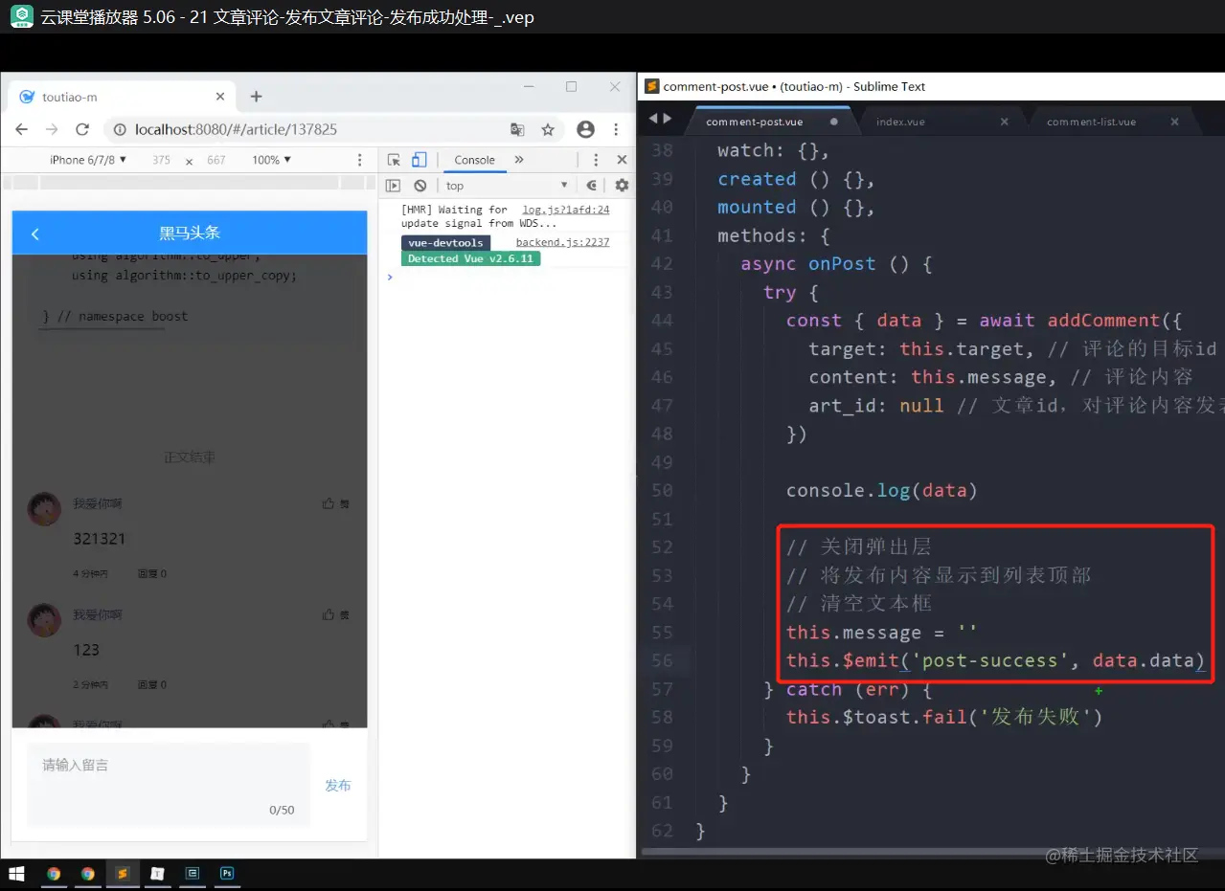Clear the console with the ban icon

click(420, 186)
